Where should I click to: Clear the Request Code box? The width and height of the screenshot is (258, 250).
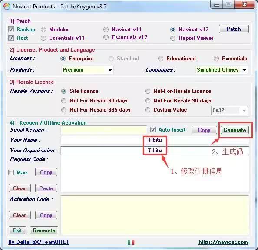click(x=20, y=188)
